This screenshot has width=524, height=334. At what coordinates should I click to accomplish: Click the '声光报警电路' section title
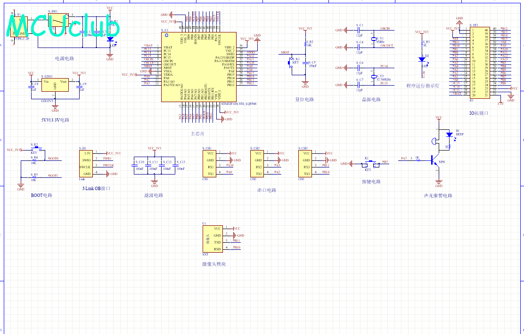(438, 196)
